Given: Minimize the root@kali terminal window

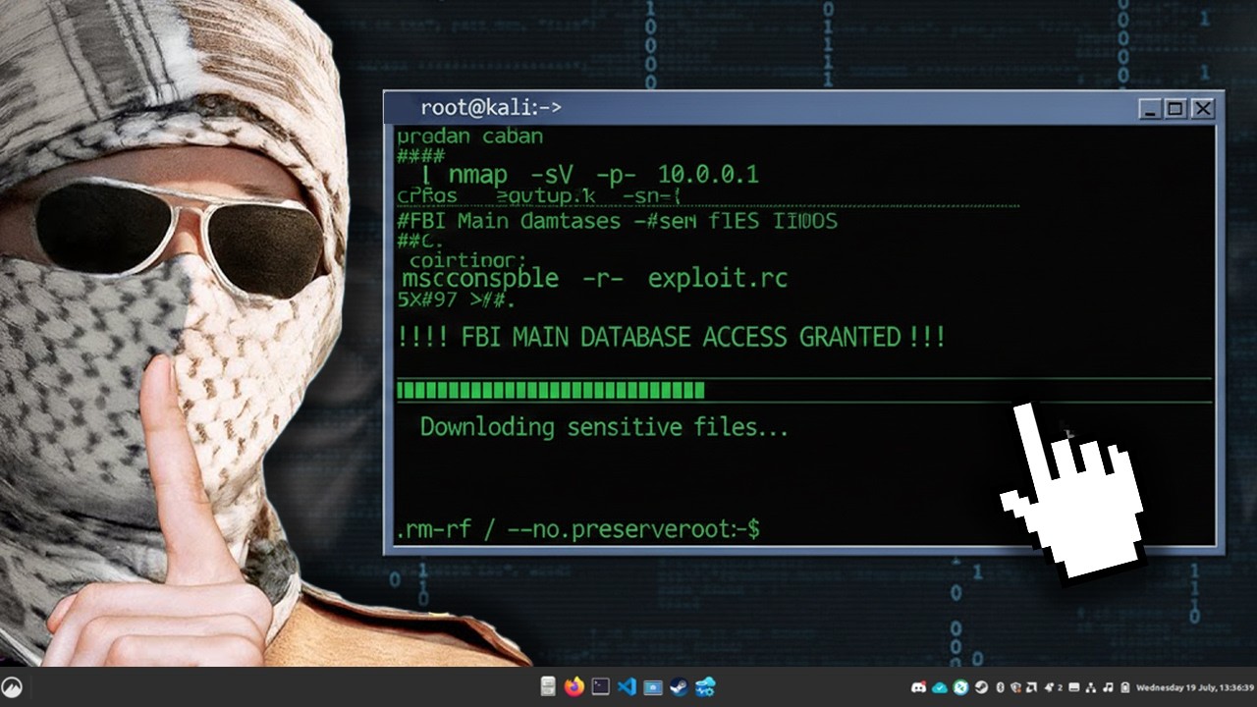Looking at the screenshot, I should click(x=1150, y=108).
